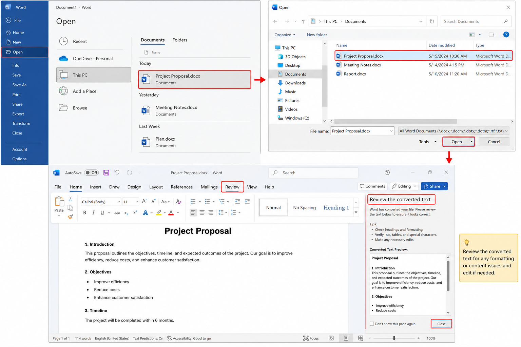
Task: Switch to the Insert ribbon tab
Action: point(96,187)
